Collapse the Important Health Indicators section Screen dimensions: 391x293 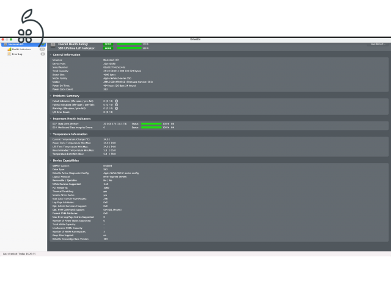tap(51, 118)
